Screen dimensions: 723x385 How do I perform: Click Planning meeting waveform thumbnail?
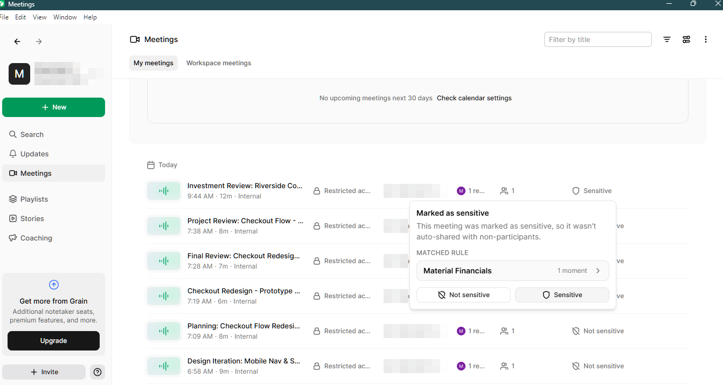pos(164,331)
